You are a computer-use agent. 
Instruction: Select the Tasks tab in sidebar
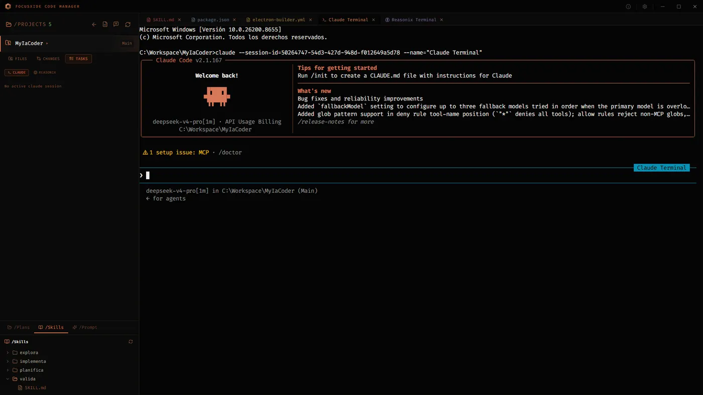pyautogui.click(x=78, y=59)
